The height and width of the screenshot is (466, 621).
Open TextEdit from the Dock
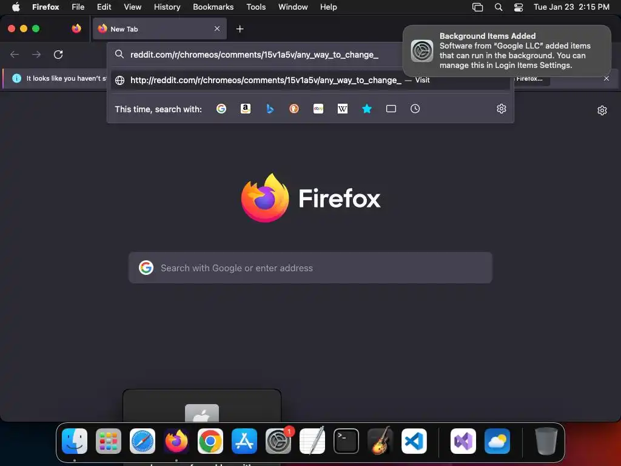[312, 441]
